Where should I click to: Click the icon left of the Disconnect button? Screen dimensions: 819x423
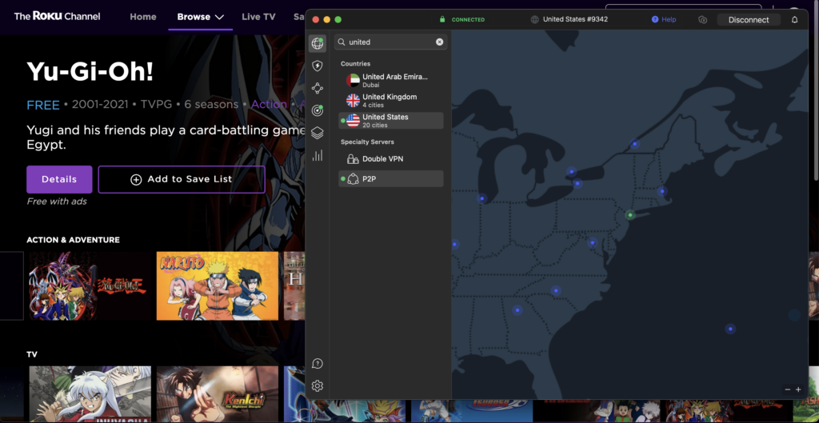[702, 19]
